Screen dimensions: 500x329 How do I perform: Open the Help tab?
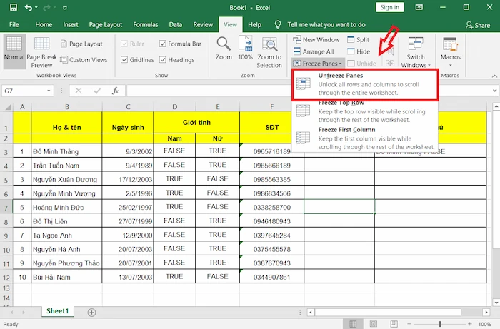pyautogui.click(x=254, y=24)
